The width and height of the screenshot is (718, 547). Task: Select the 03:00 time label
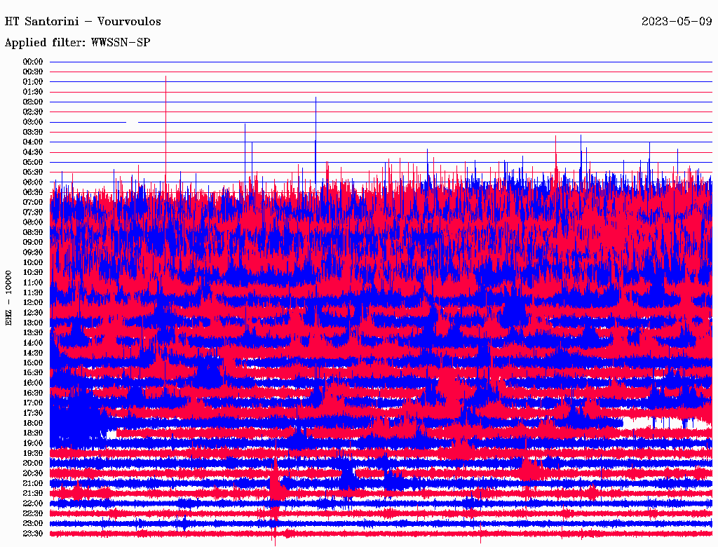click(33, 122)
